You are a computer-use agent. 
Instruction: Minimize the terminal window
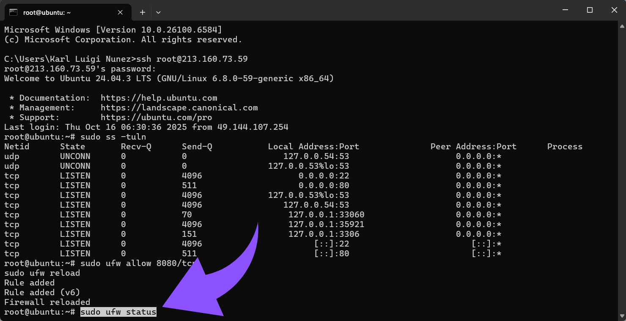coord(565,10)
